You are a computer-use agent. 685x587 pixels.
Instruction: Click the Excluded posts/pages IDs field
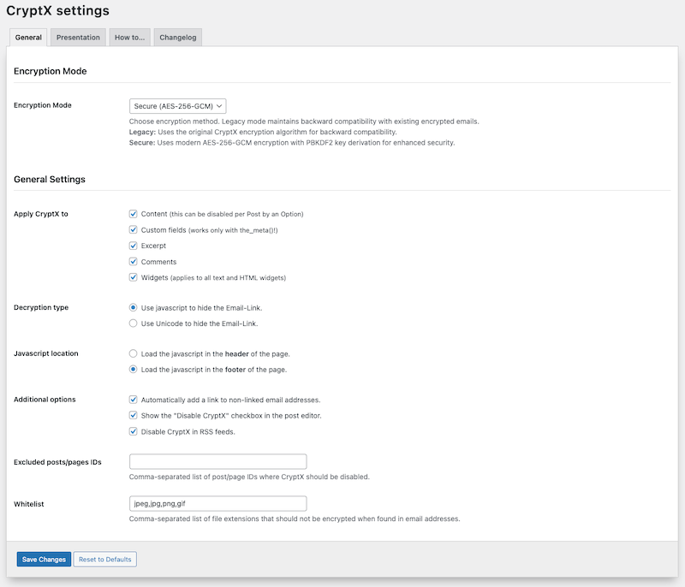click(x=218, y=462)
